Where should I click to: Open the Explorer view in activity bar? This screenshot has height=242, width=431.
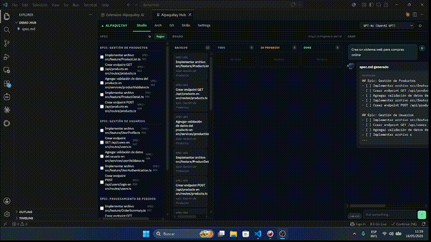[x=7, y=17]
